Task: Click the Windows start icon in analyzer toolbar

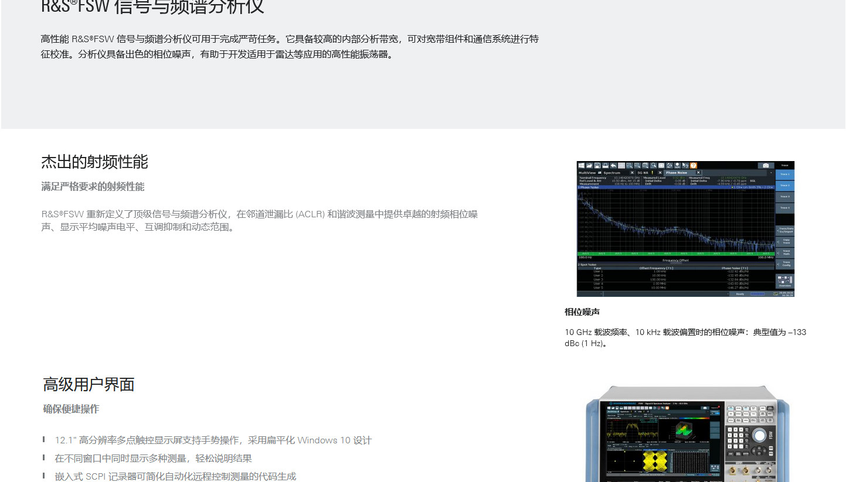Action: coord(582,166)
